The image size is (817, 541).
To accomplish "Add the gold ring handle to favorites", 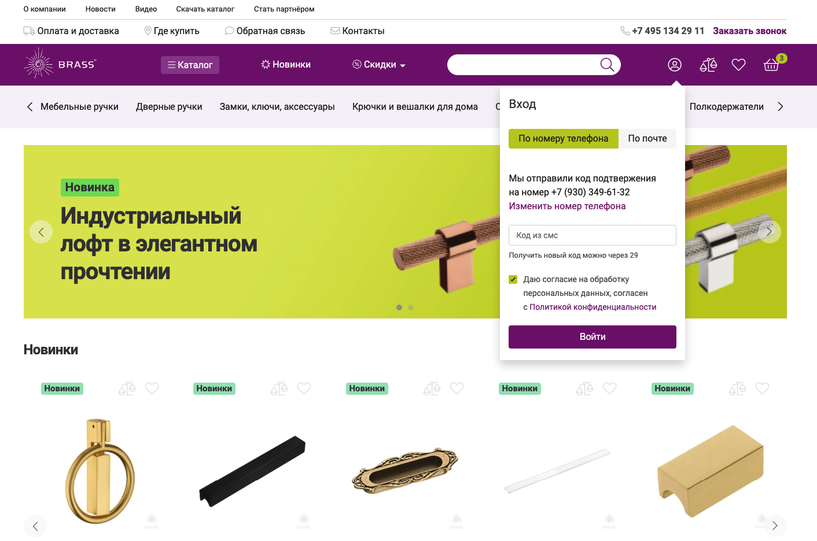I will pos(152,388).
